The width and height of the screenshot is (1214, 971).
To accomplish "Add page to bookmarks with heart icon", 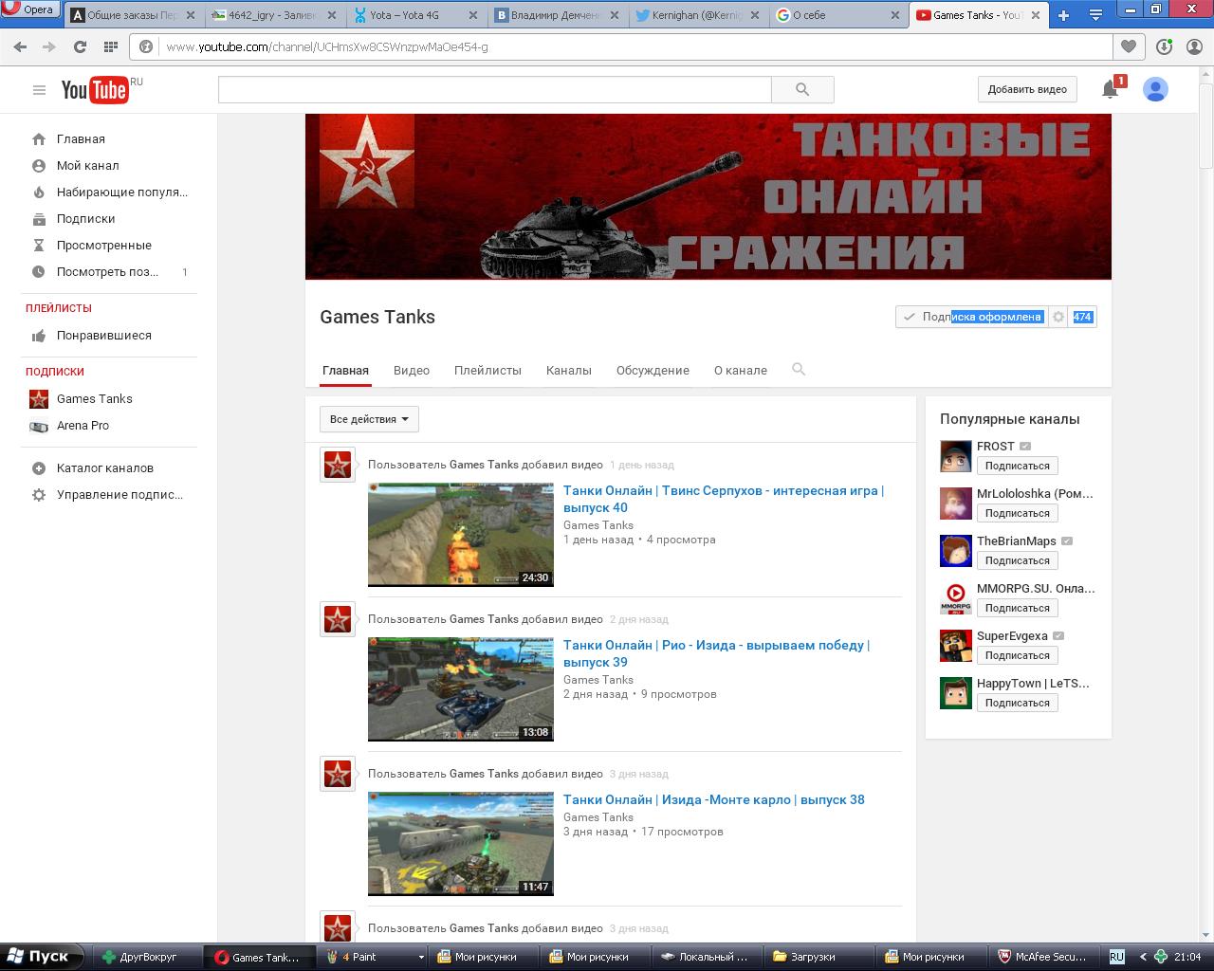I will click(x=1129, y=46).
